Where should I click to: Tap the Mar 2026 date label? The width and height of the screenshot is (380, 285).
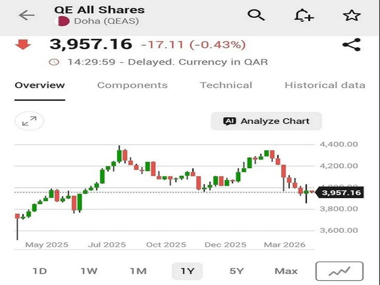coord(285,245)
